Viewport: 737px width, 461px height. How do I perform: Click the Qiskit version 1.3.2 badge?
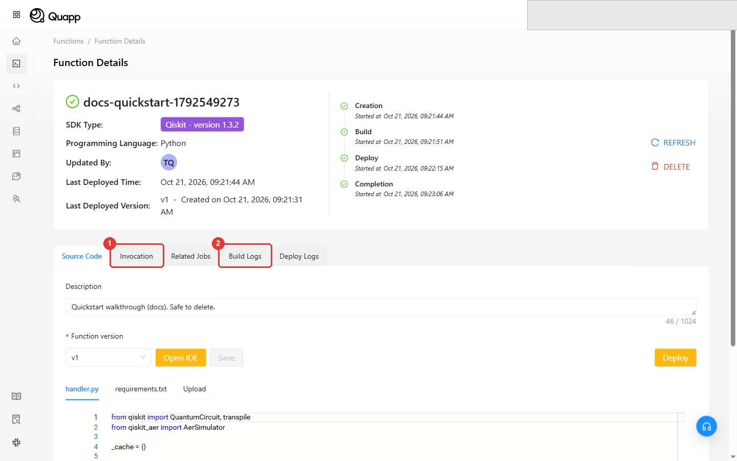click(202, 124)
